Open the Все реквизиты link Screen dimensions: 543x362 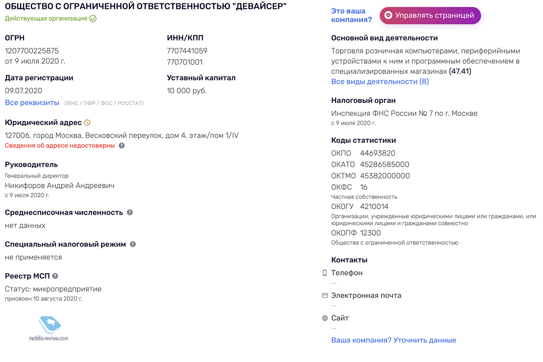[32, 102]
